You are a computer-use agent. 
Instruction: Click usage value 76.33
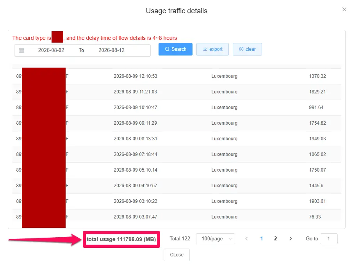pyautogui.click(x=315, y=217)
